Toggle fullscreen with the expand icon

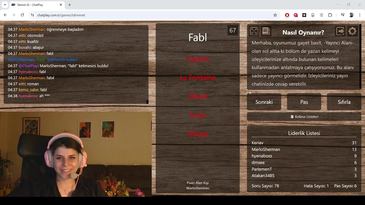click(254, 31)
